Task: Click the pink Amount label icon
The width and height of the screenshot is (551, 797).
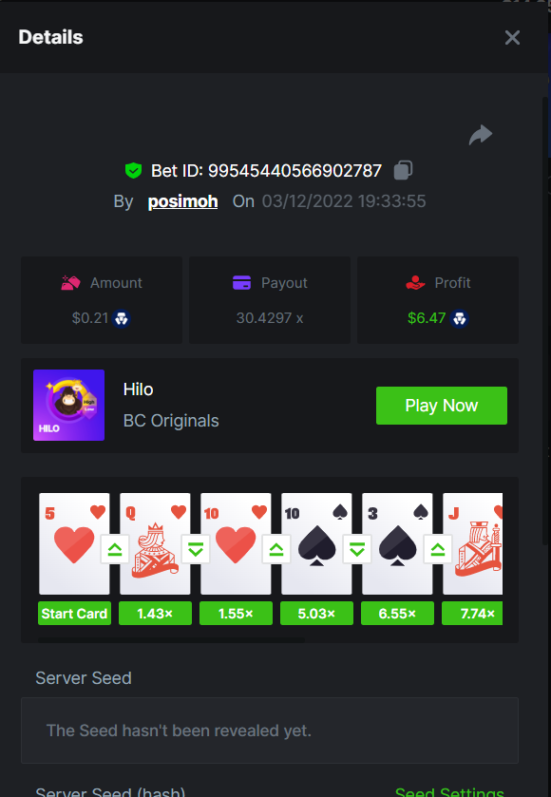Action: [70, 283]
